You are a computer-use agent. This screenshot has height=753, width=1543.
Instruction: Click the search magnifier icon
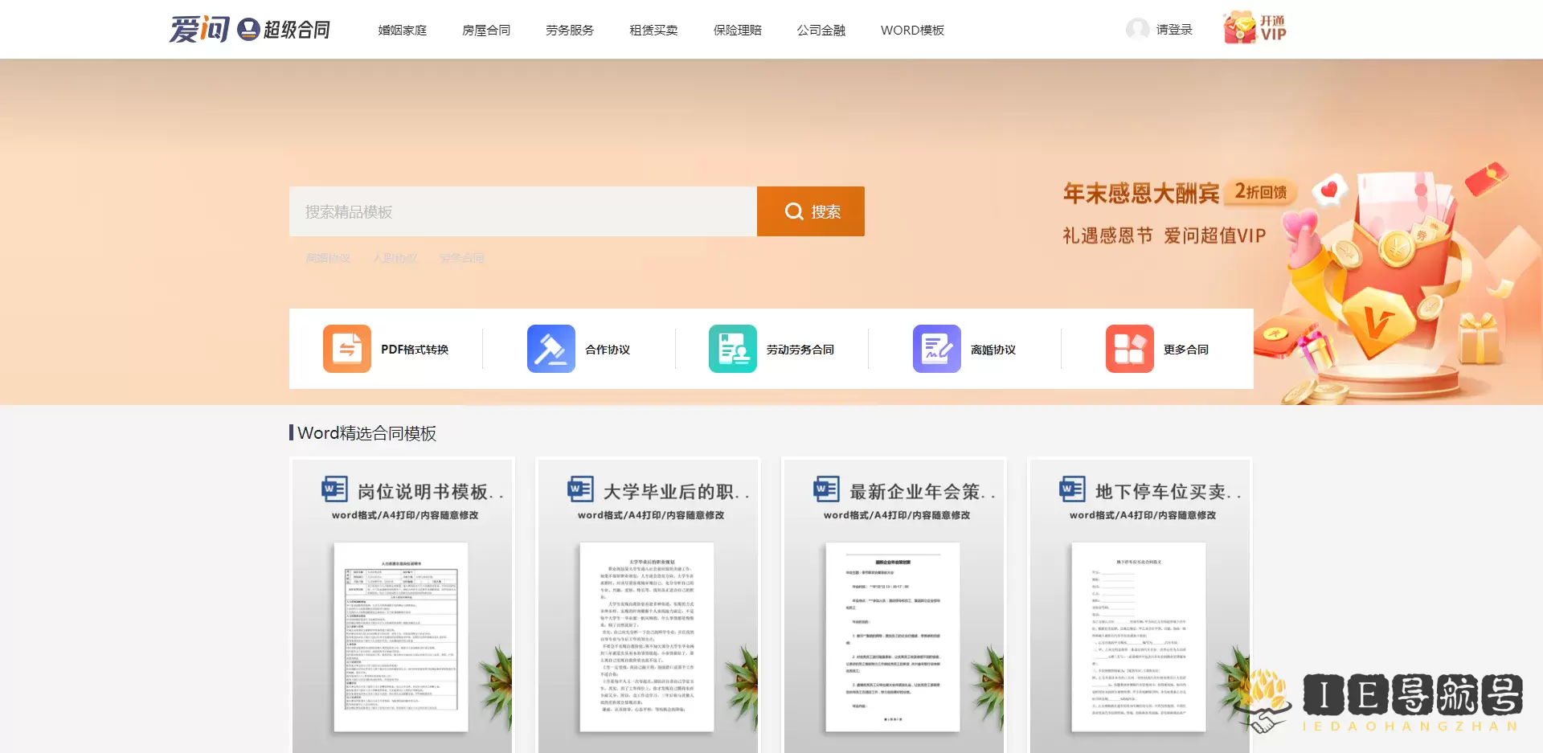[x=794, y=211]
